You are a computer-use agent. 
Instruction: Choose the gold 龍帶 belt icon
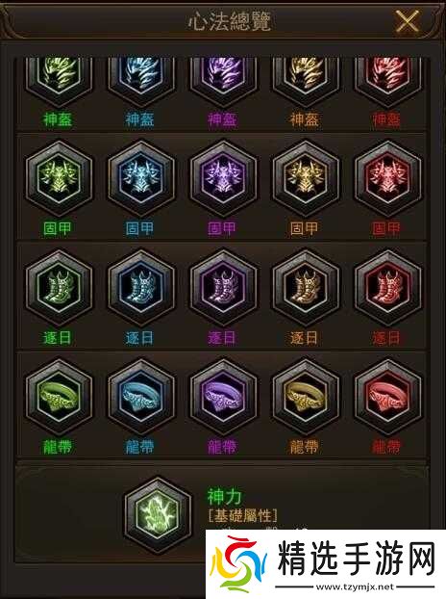tap(305, 398)
